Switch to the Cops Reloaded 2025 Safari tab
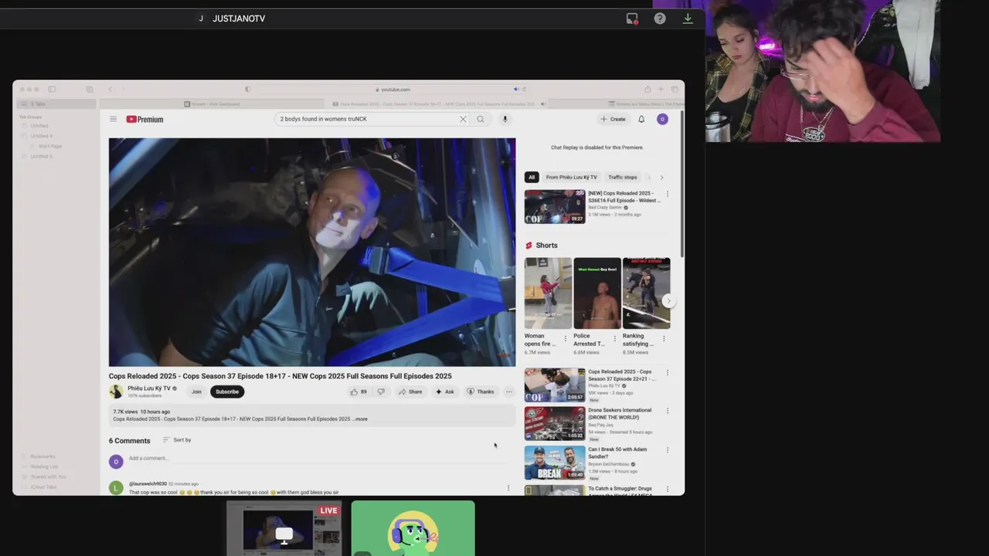This screenshot has width=989, height=556. coord(437,103)
